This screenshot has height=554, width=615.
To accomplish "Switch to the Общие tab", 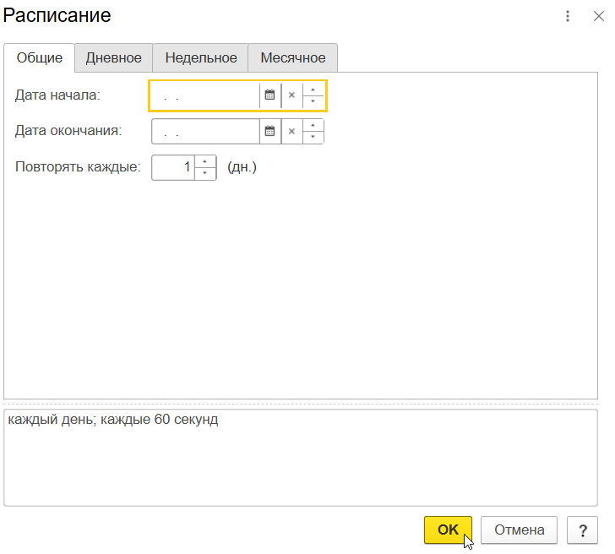I will pos(39,57).
